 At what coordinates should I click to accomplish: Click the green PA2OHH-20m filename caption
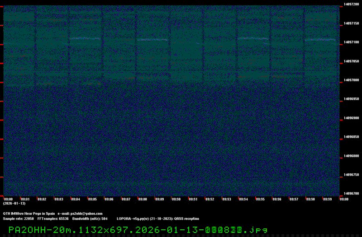tap(138, 229)
